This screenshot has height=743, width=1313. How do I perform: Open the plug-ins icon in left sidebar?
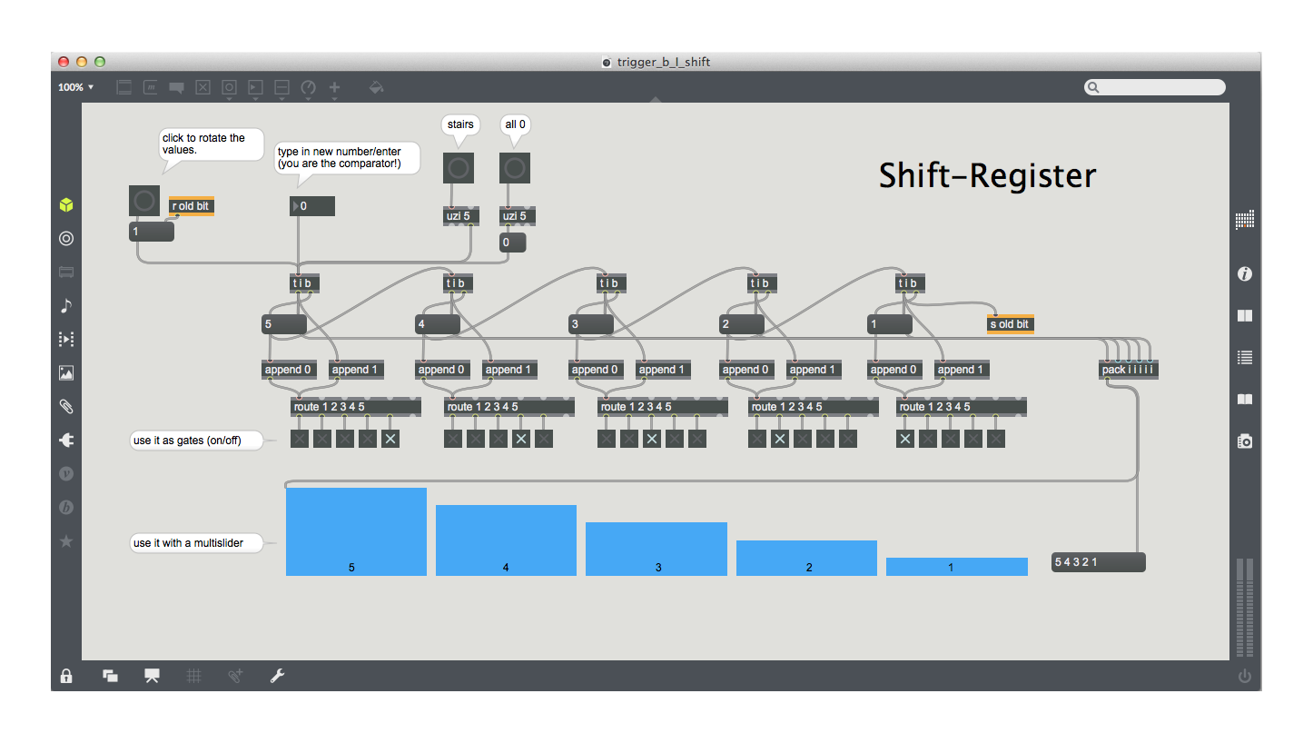point(66,441)
